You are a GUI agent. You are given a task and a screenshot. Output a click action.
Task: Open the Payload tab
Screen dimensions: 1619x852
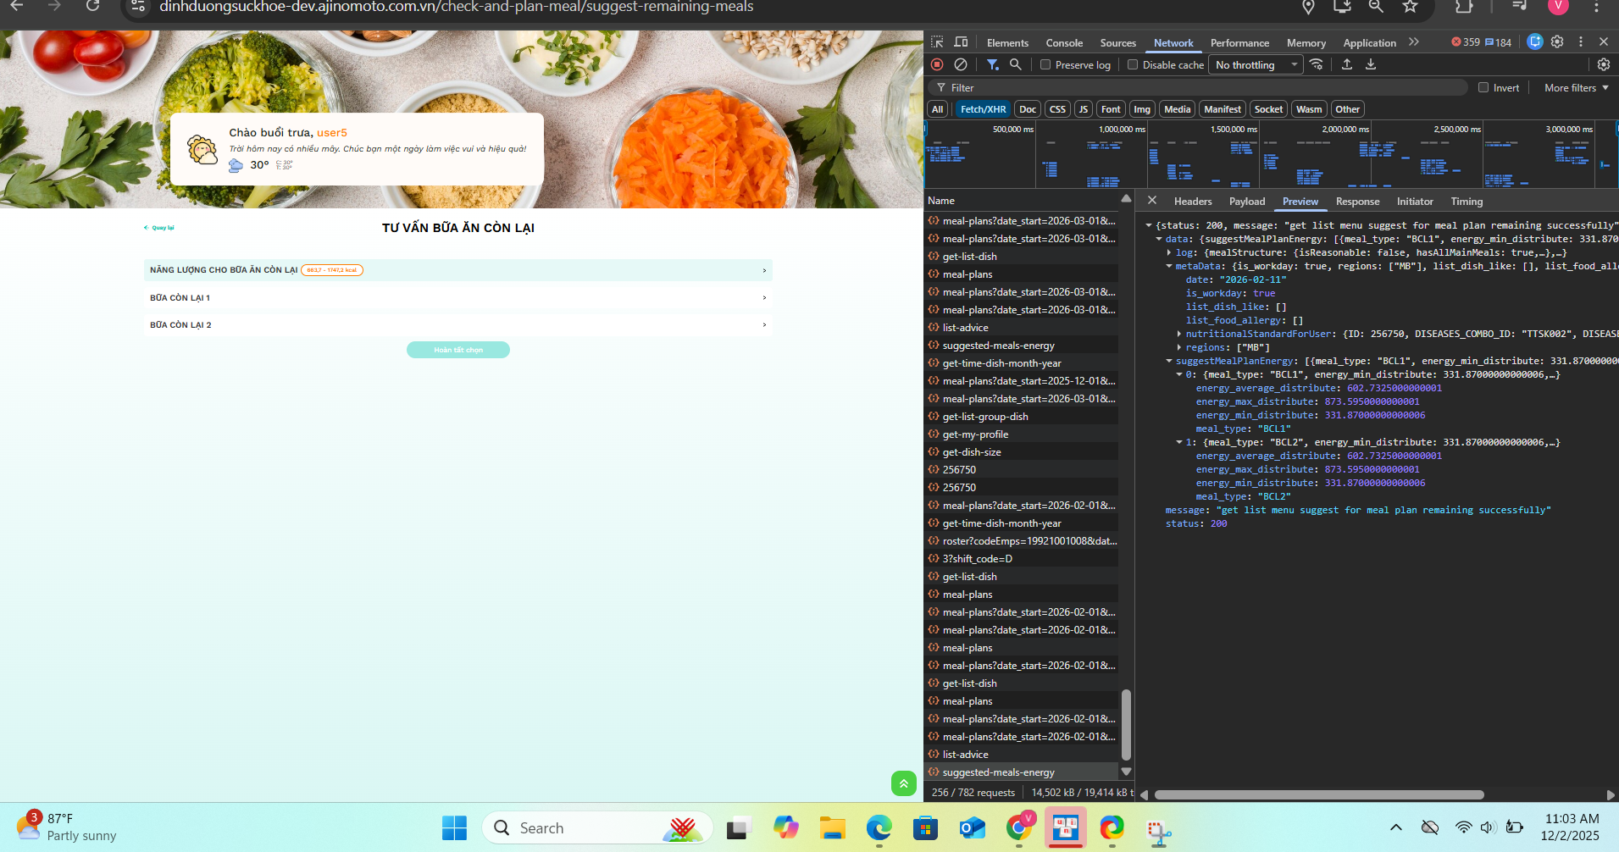point(1247,201)
